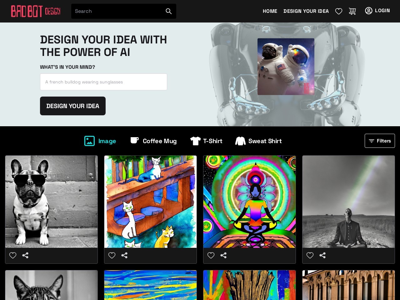Click the search magnifier icon
The image size is (400, 300).
tap(169, 11)
